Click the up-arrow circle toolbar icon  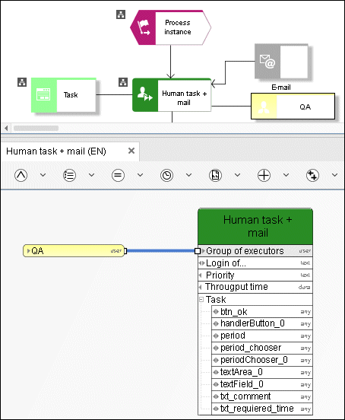[21, 176]
